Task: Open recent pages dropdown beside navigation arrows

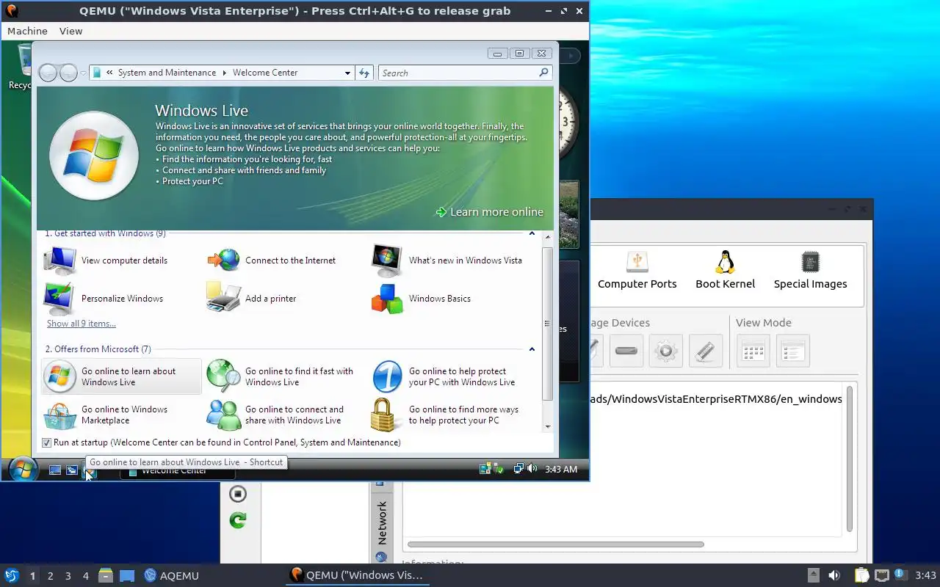Action: point(83,73)
